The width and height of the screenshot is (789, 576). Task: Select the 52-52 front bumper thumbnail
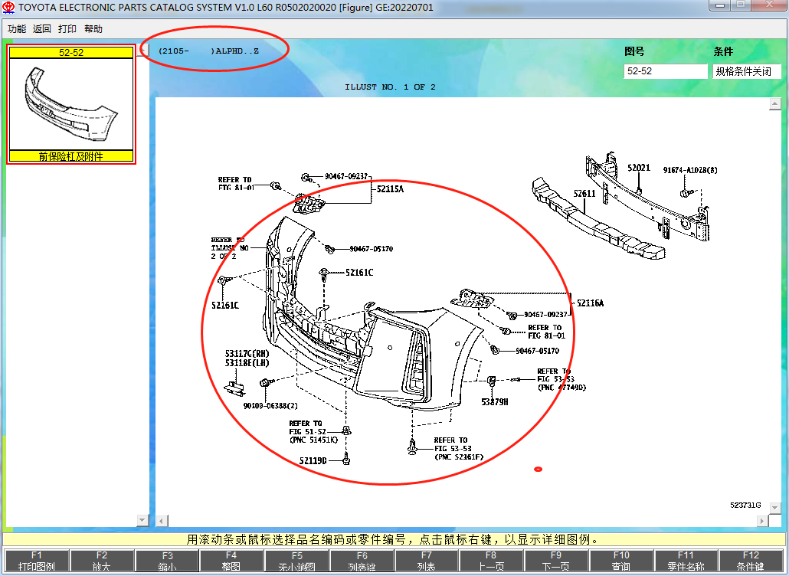(x=71, y=104)
